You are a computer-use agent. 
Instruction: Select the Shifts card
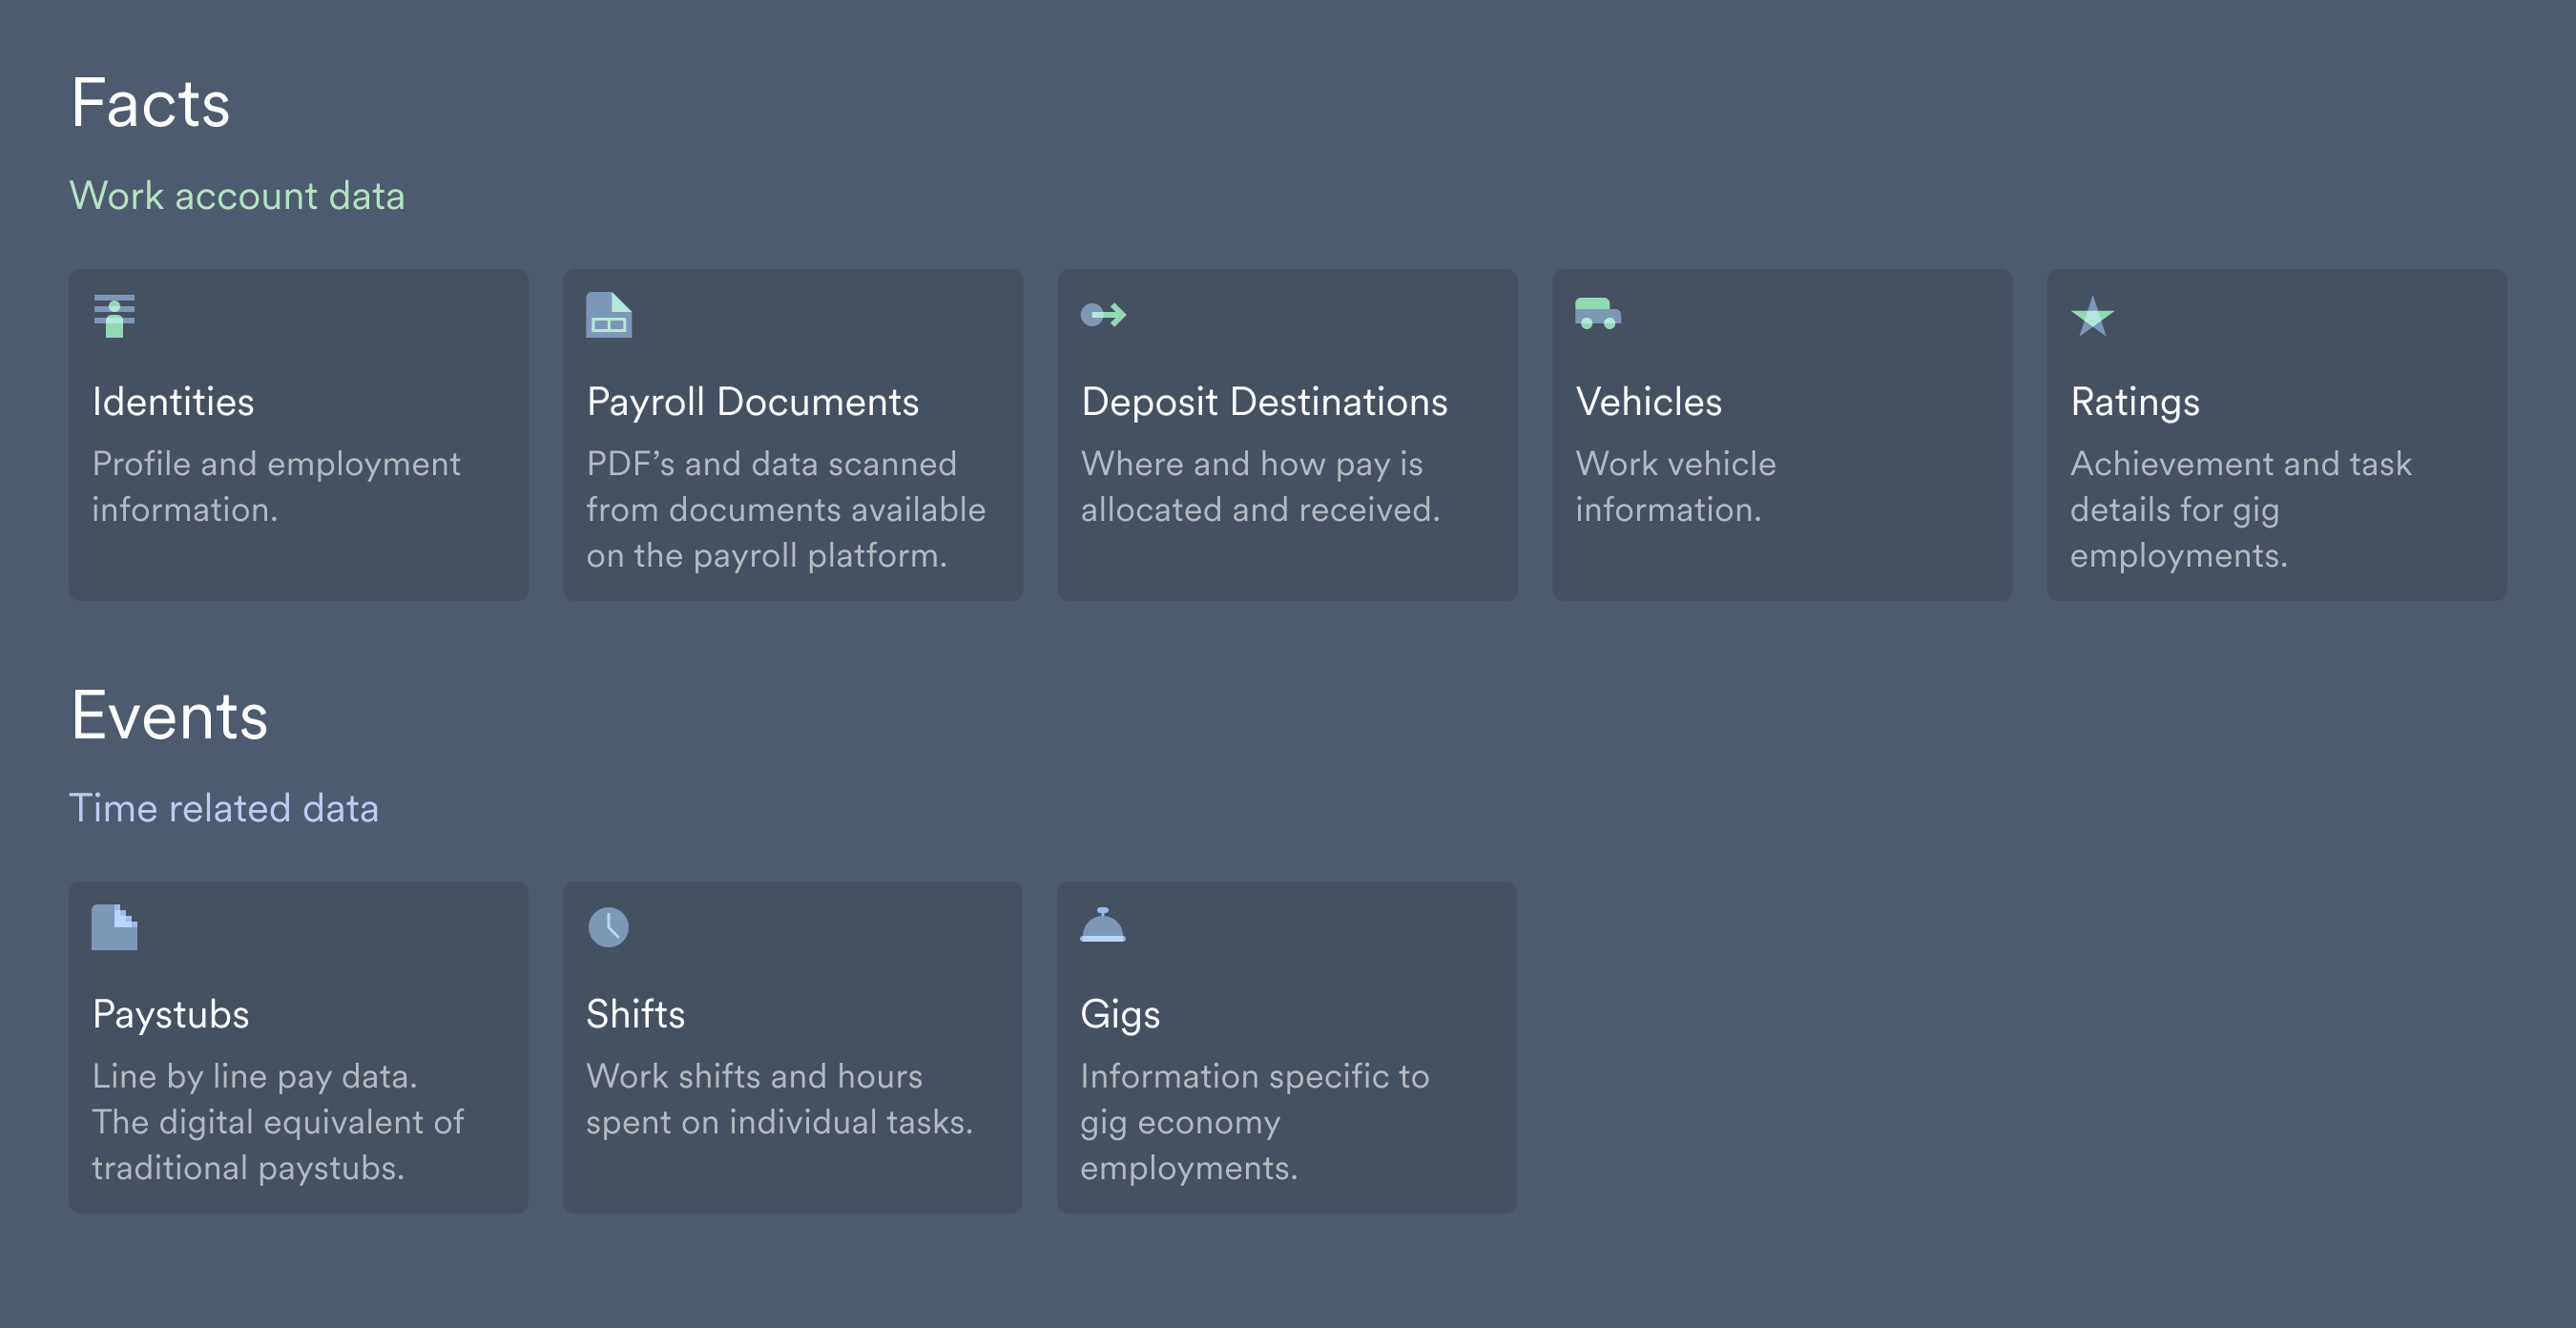[x=793, y=1047]
